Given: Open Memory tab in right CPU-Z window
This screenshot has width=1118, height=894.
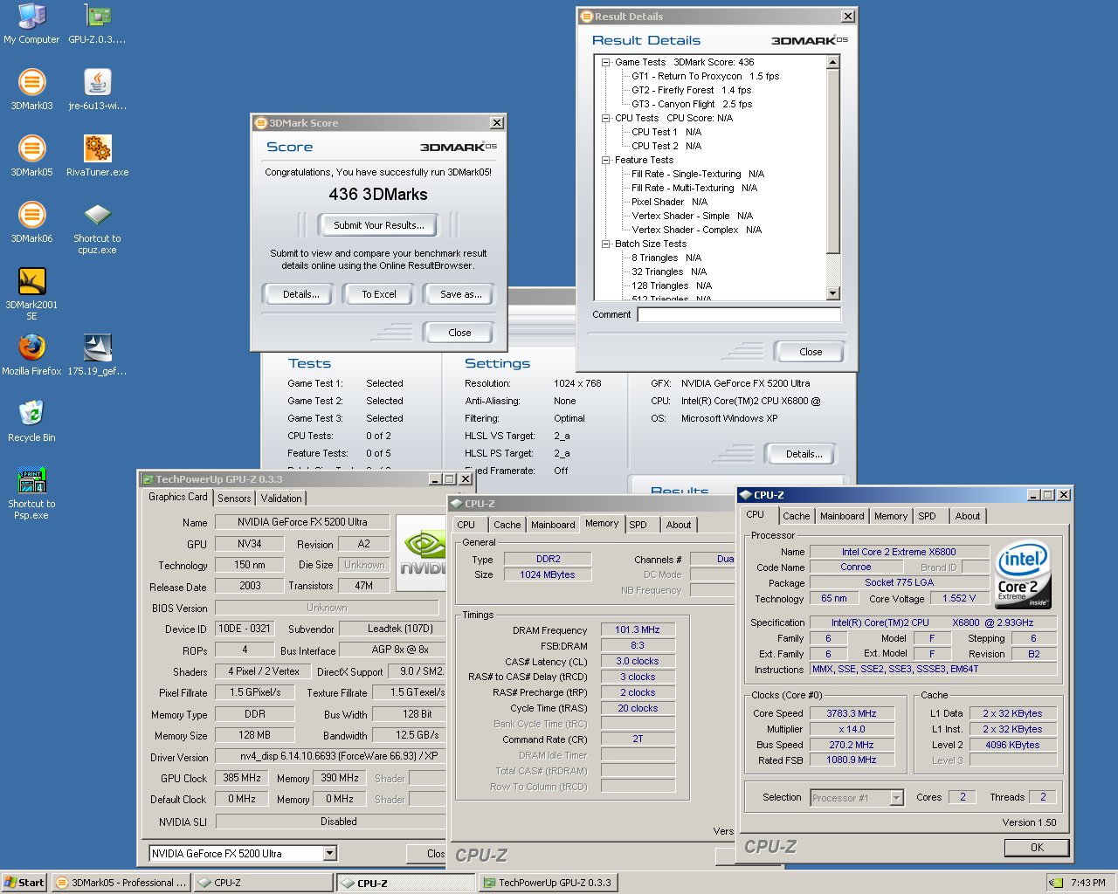Looking at the screenshot, I should [x=891, y=516].
